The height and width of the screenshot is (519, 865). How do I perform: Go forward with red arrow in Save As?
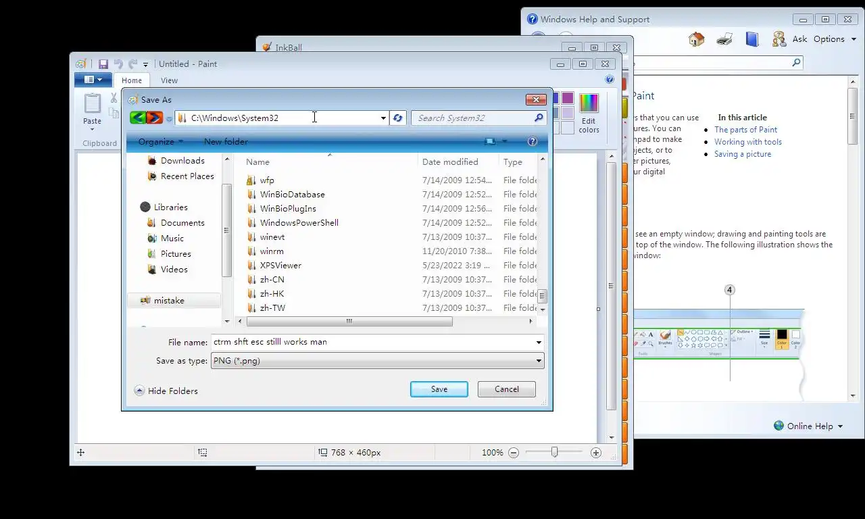(155, 118)
